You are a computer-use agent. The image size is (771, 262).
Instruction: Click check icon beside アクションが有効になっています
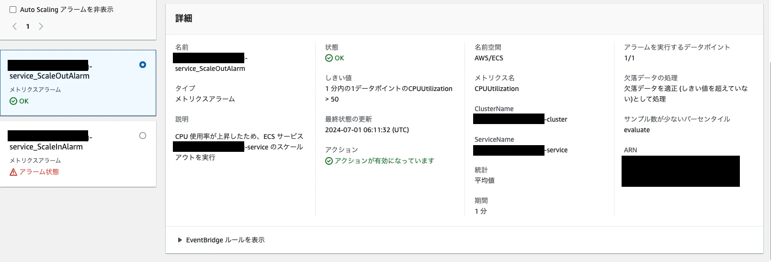329,161
